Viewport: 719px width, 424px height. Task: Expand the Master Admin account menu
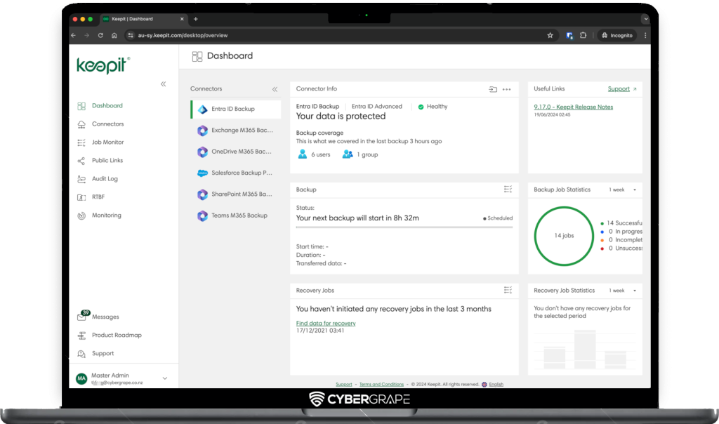[x=165, y=378]
